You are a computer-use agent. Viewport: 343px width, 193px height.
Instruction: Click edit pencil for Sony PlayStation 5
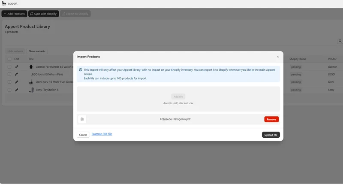16,90
